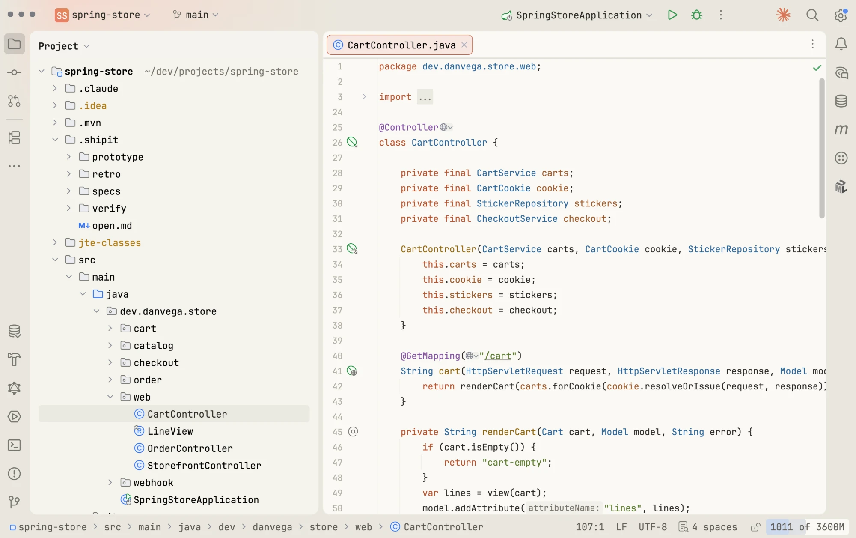Select open.md file in tree
Image resolution: width=856 pixels, height=538 pixels.
pos(112,225)
